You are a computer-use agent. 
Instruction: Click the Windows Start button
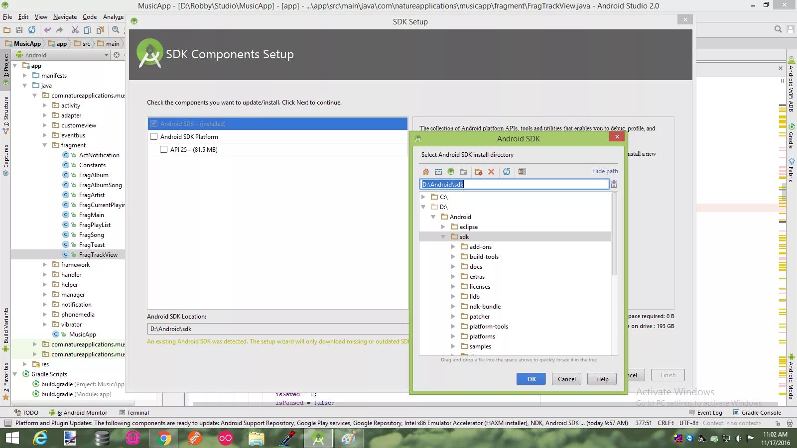12,438
